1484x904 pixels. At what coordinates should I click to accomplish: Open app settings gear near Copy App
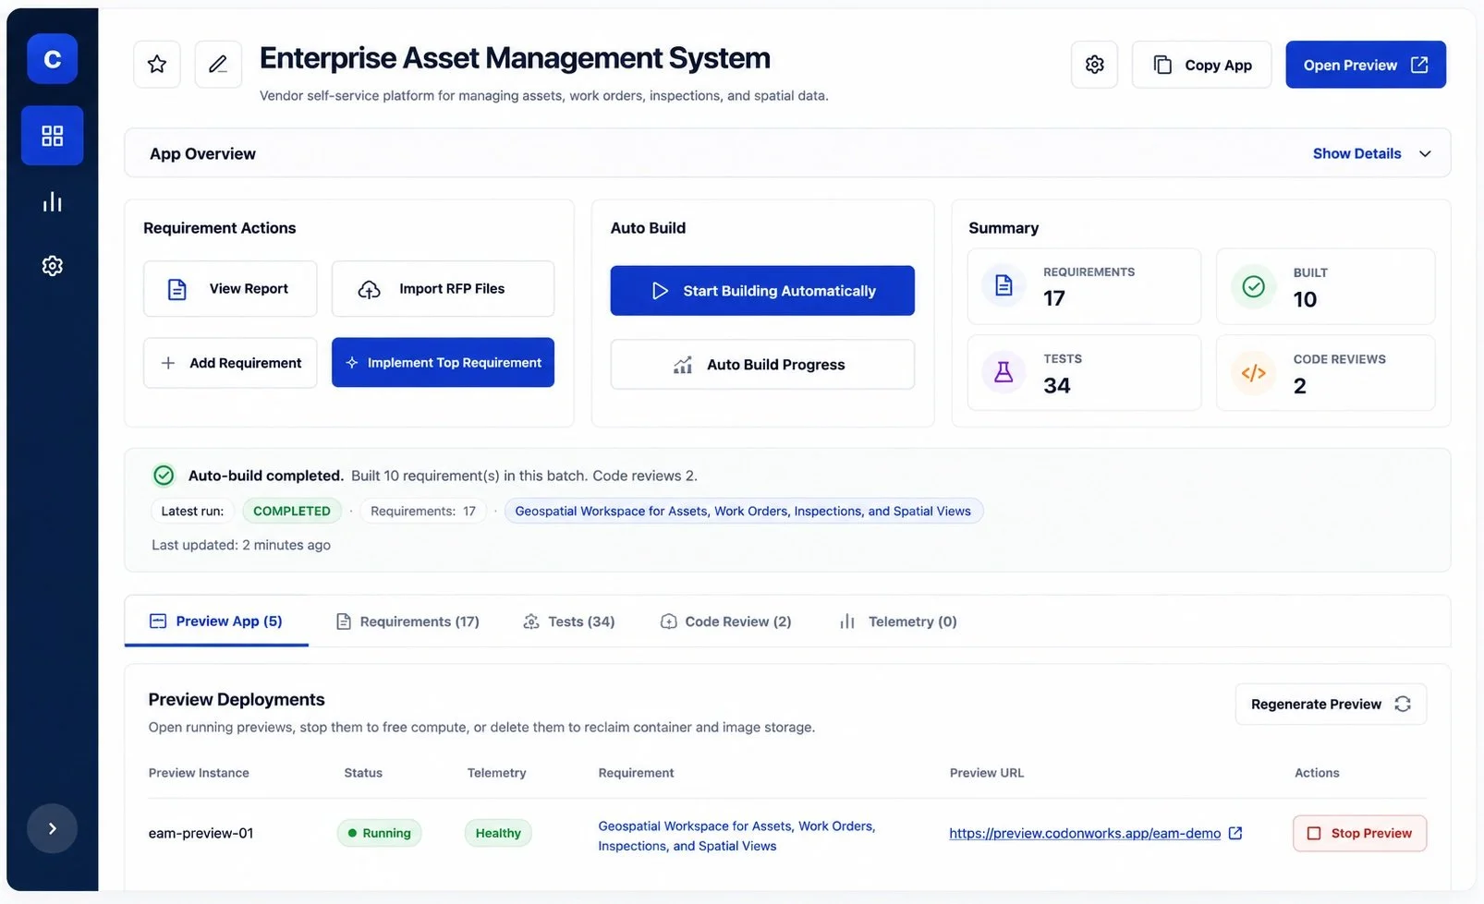[x=1094, y=65]
